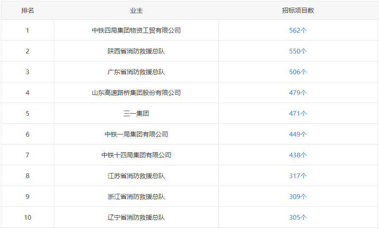379x229 pixels.
Task: Select 中铁十四局集团有限公司 owner cell
Action: click(137, 155)
